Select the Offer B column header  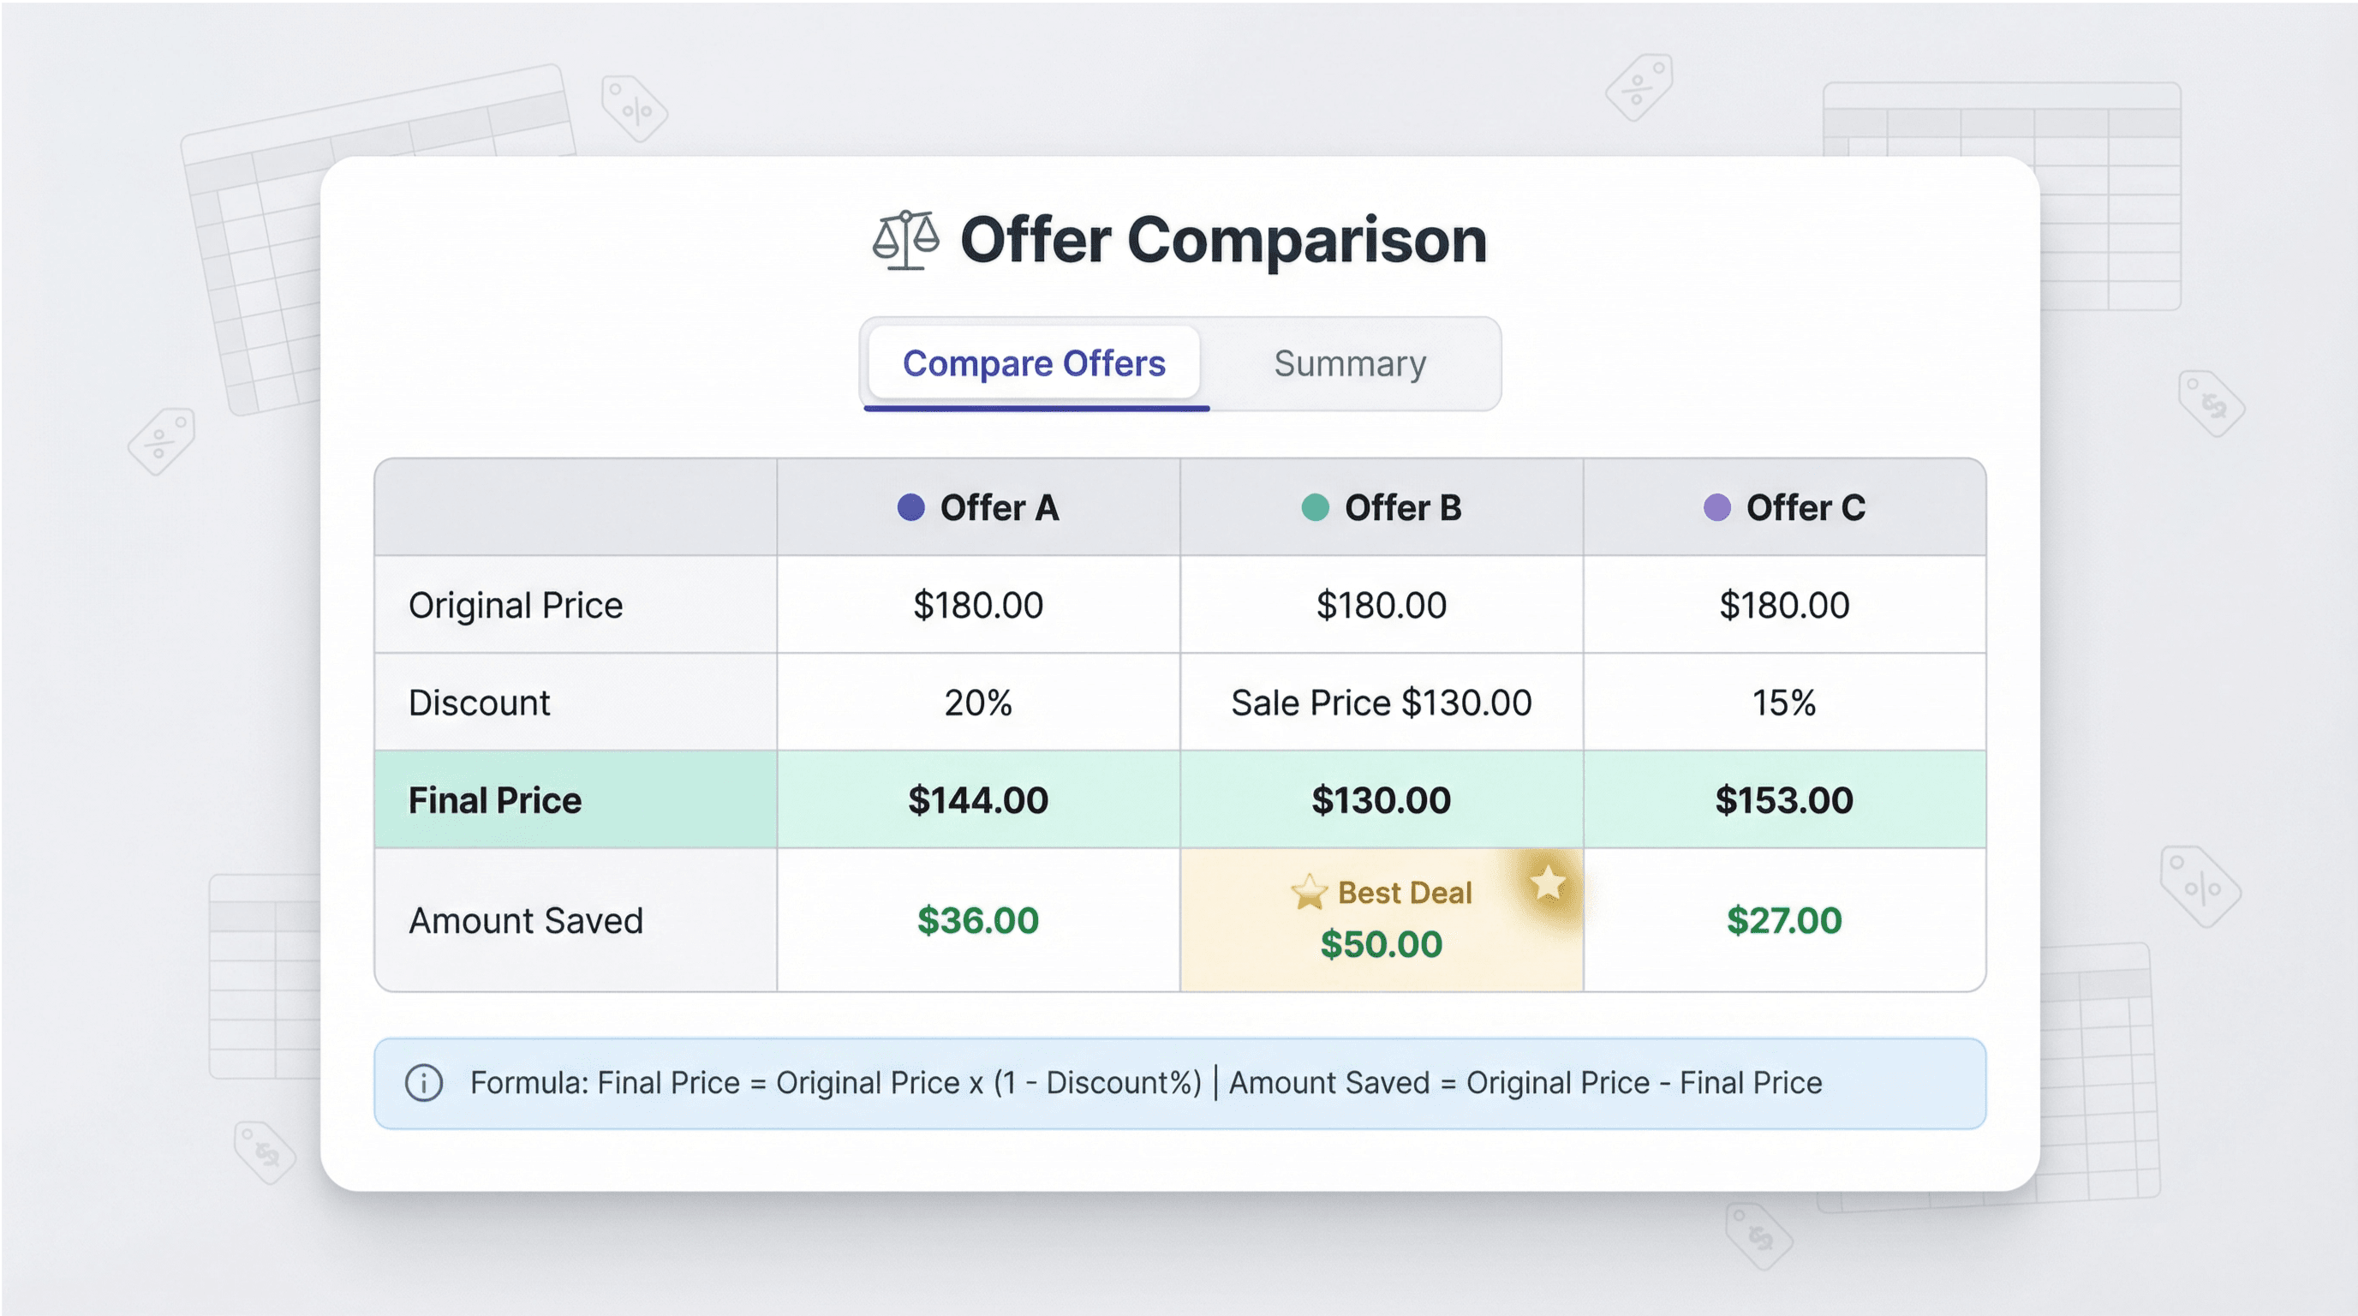coord(1382,506)
